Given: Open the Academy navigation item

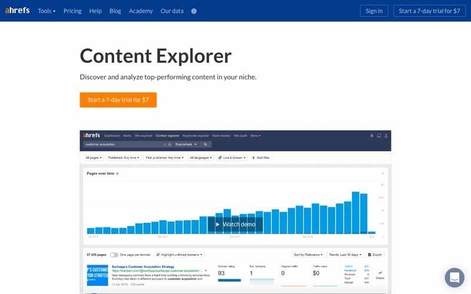Looking at the screenshot, I should pyautogui.click(x=141, y=11).
